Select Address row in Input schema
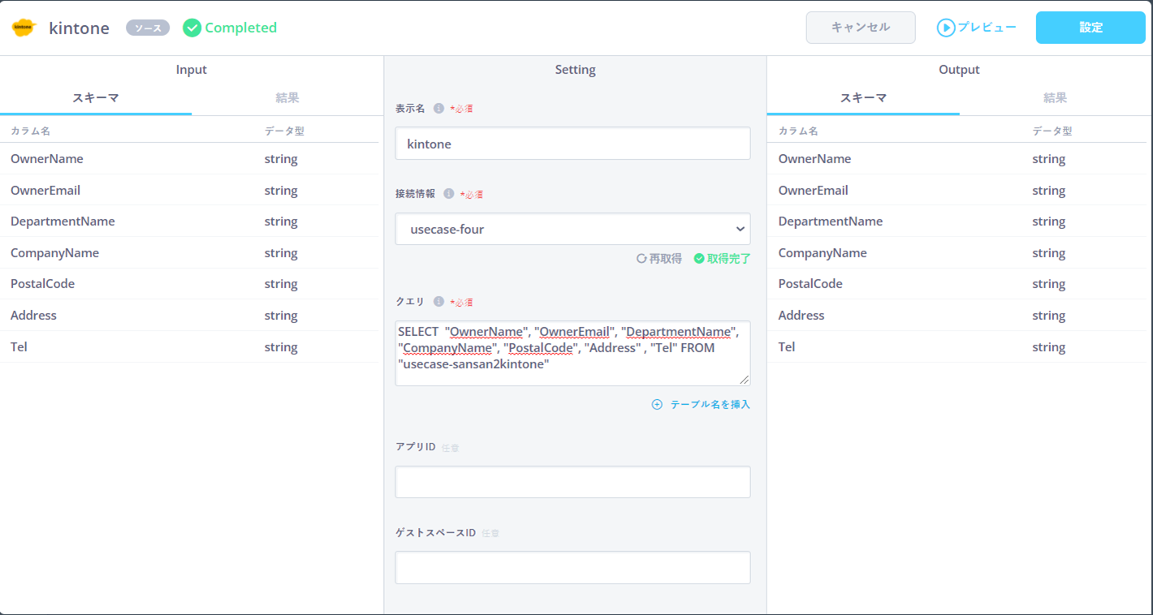 pos(189,316)
